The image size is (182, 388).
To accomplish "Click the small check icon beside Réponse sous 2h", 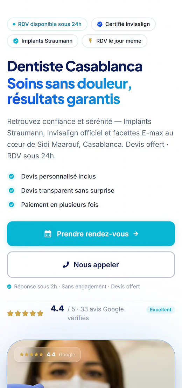I will tap(9, 287).
